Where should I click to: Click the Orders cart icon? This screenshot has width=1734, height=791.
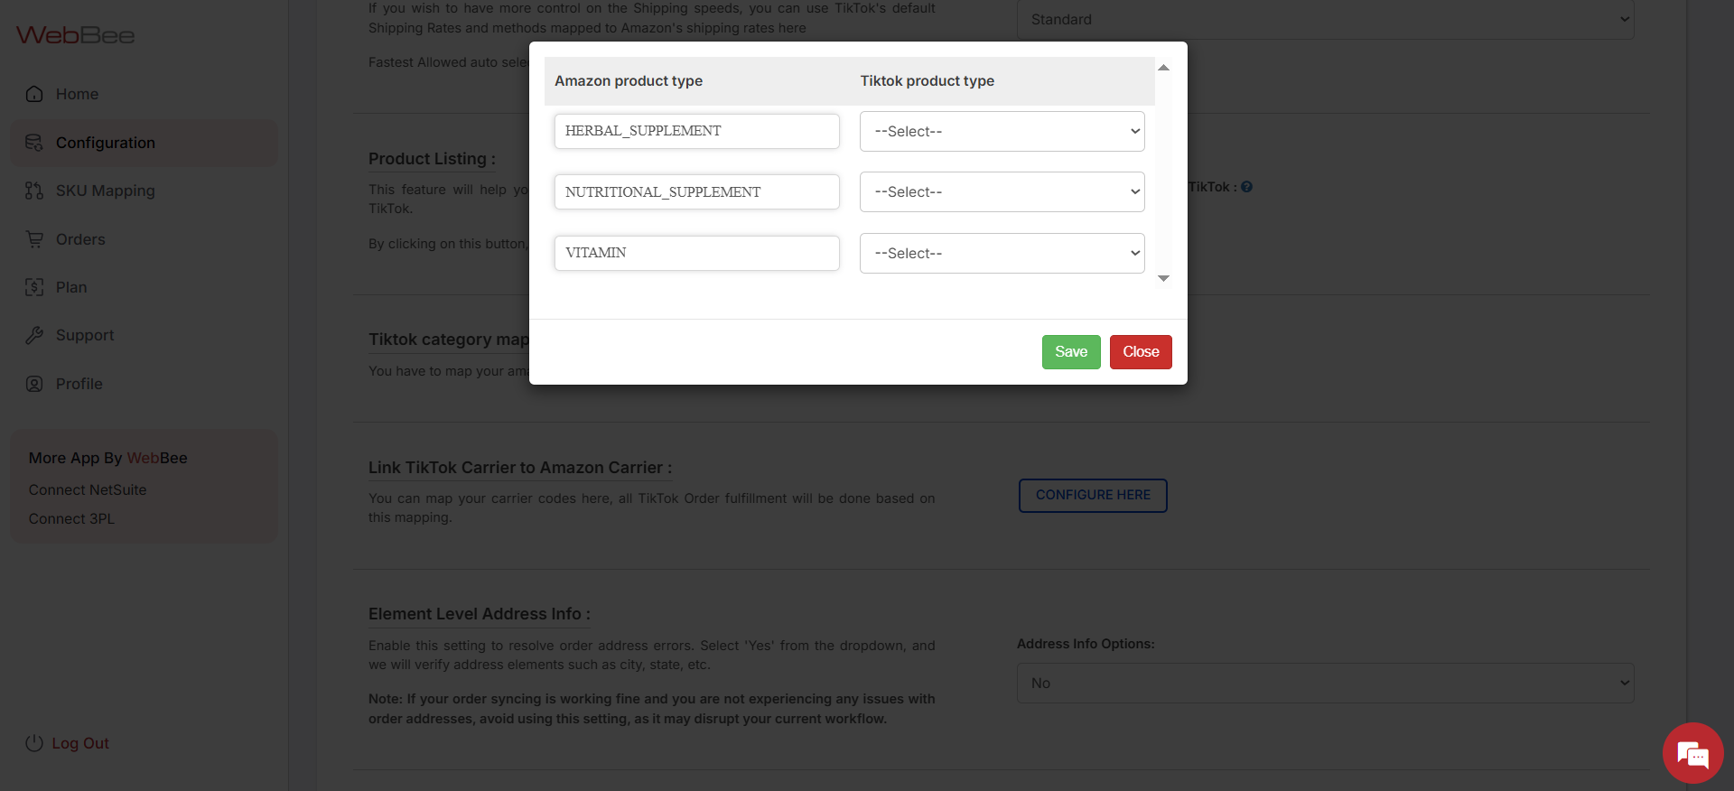pyautogui.click(x=34, y=239)
